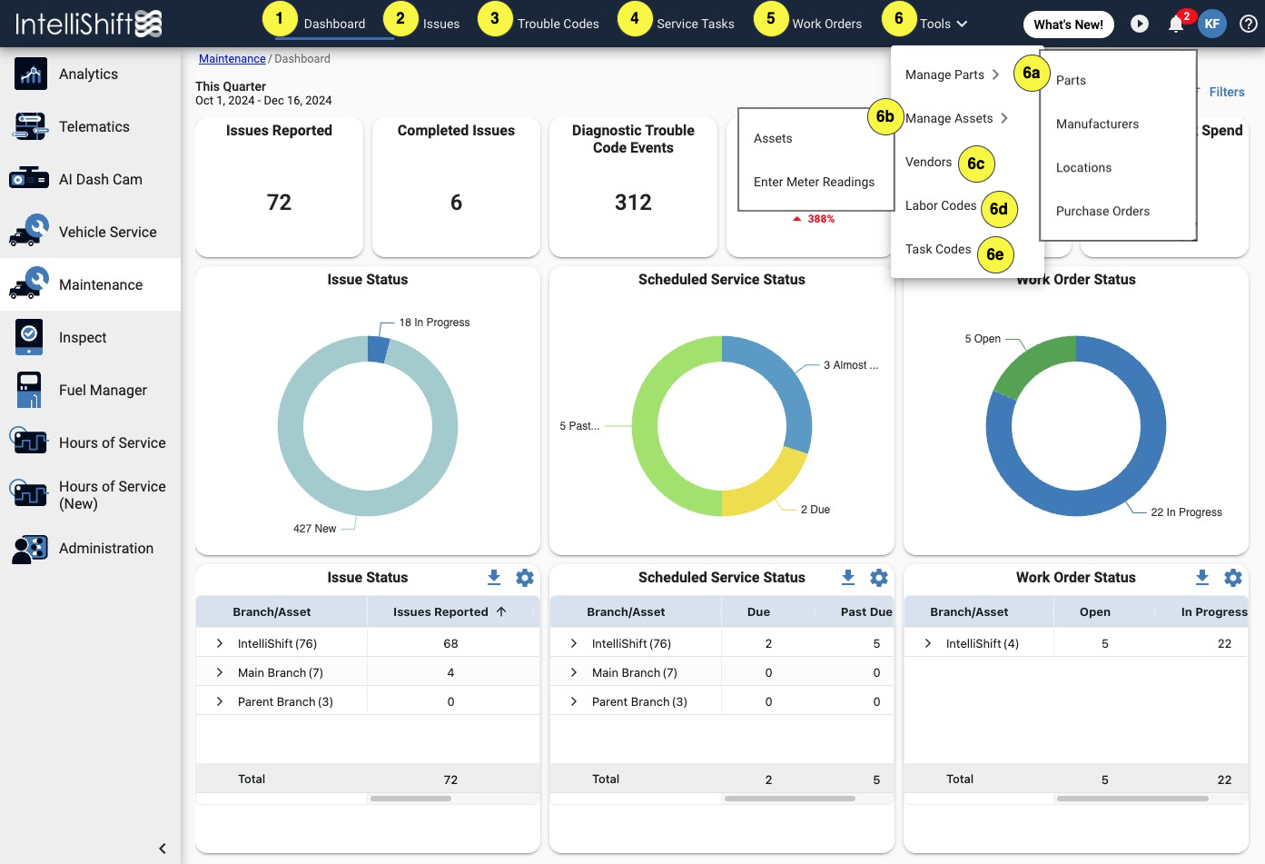Click the notifications bell icon
Viewport: 1265px width, 864px height.
click(x=1176, y=24)
